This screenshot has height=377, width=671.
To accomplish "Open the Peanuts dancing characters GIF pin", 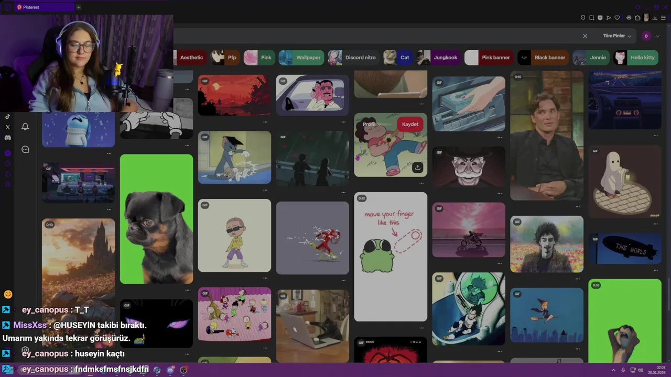I will coord(234,314).
